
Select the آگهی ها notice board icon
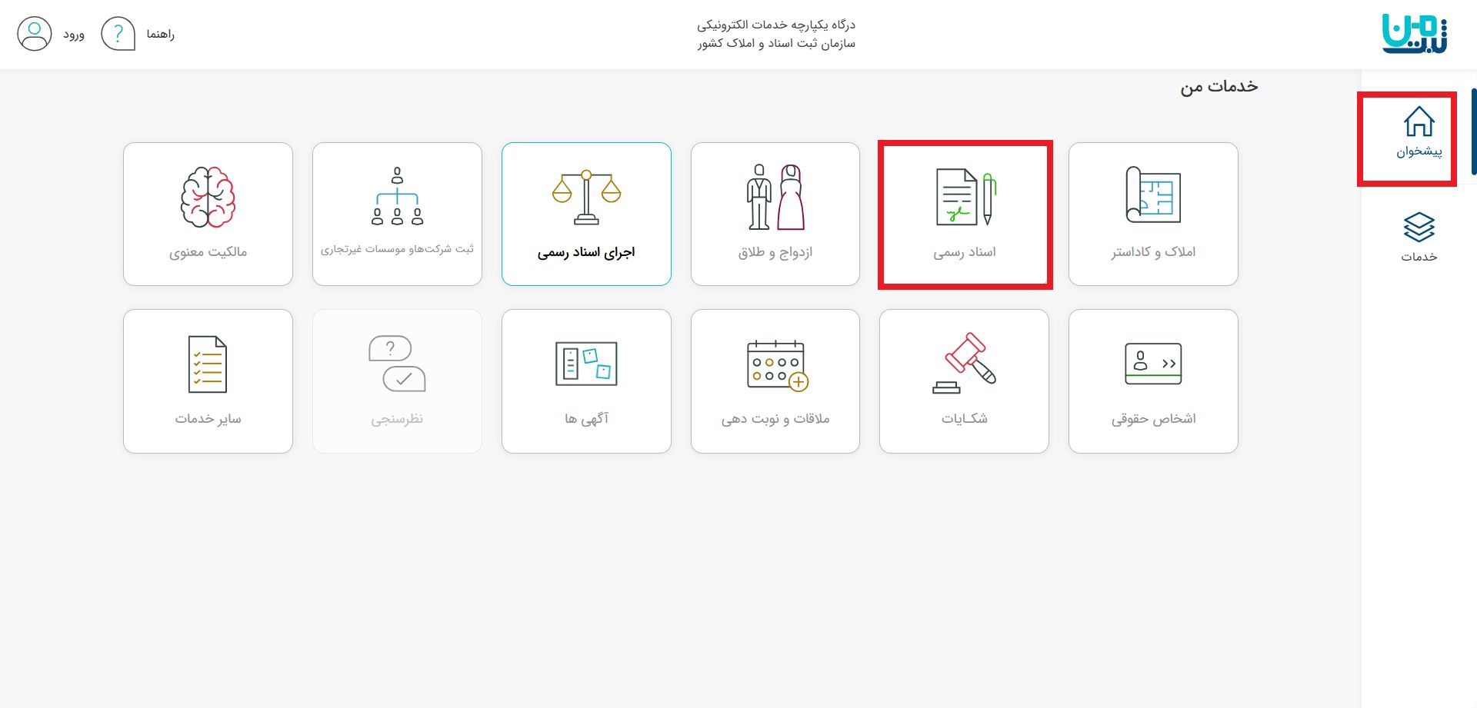tap(586, 364)
